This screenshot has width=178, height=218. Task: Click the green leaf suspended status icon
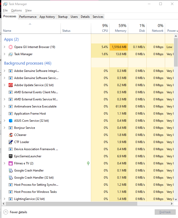pos(88,163)
